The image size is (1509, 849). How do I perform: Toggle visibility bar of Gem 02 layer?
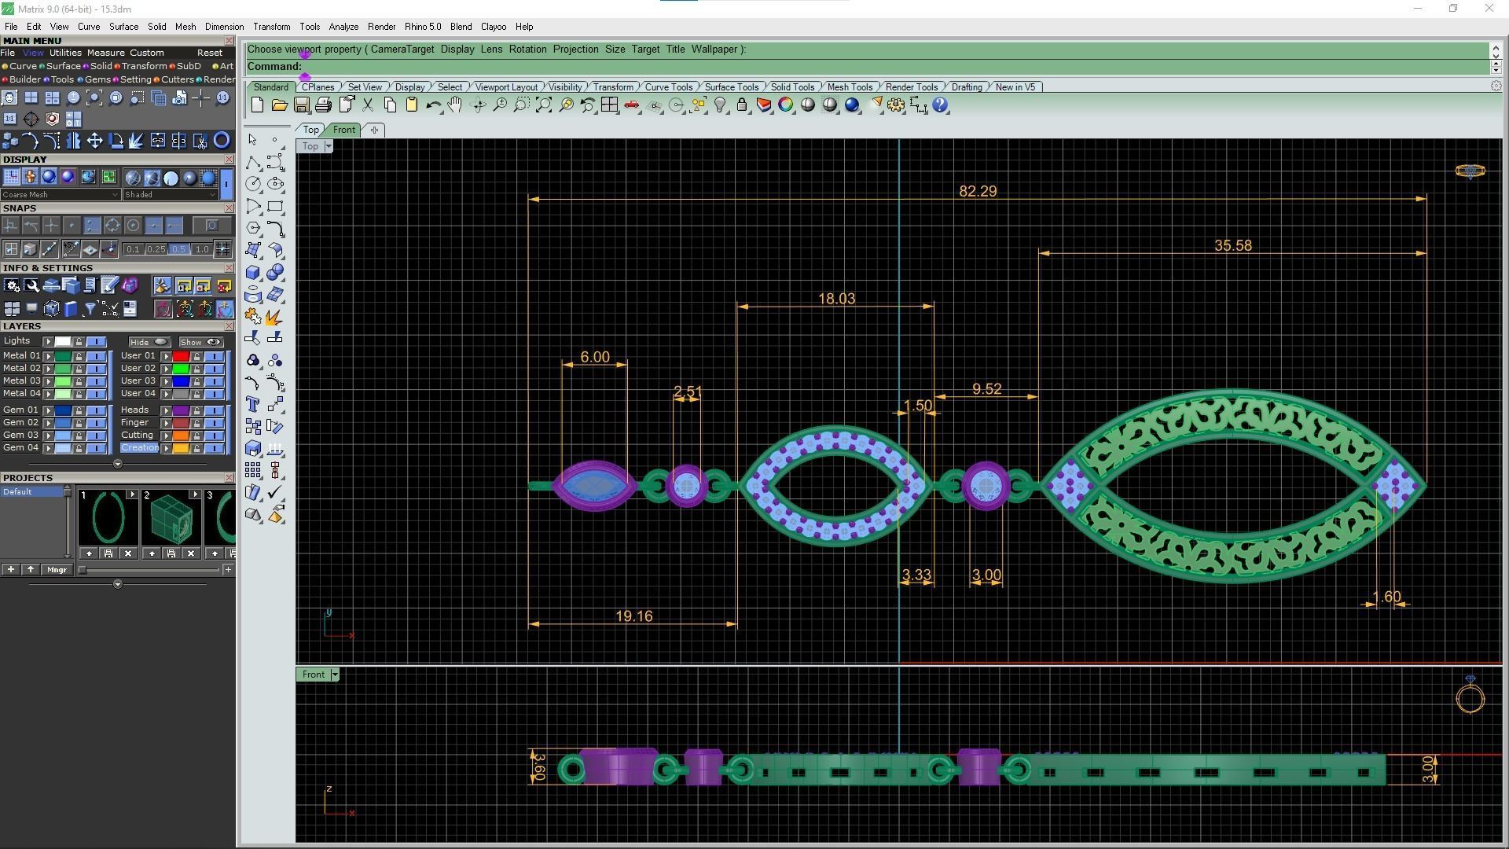click(97, 423)
